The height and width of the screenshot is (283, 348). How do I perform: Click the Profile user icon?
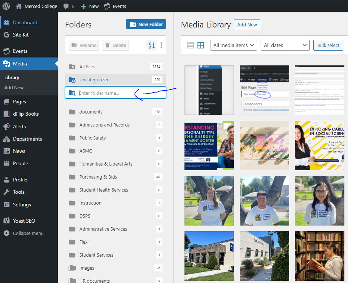click(x=6, y=180)
